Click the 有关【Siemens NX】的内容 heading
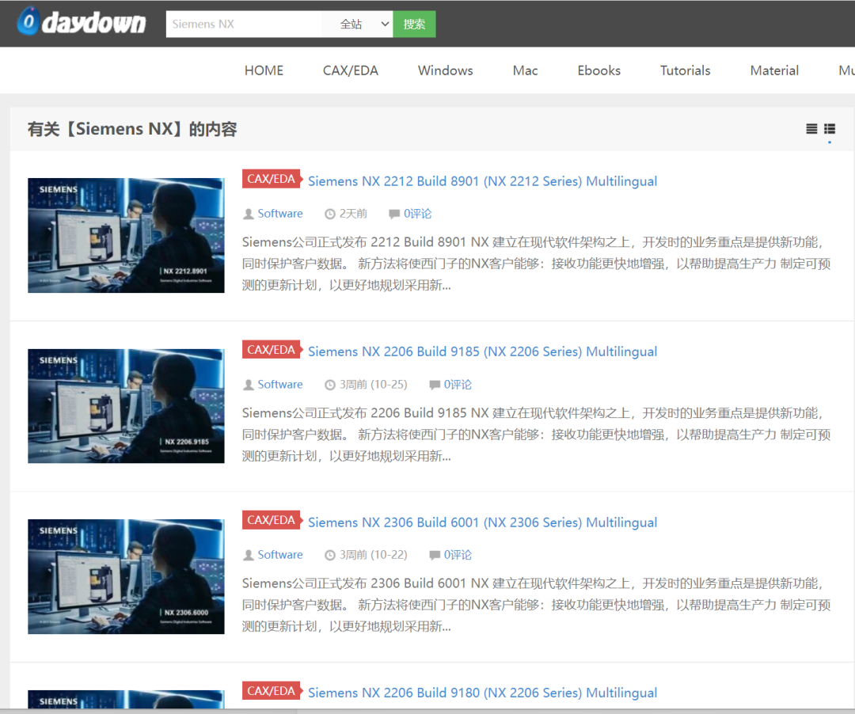This screenshot has width=855, height=714. coord(132,129)
